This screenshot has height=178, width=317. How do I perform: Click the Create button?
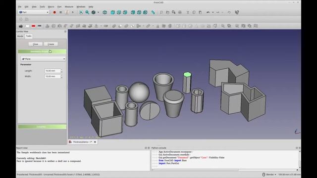(51, 44)
